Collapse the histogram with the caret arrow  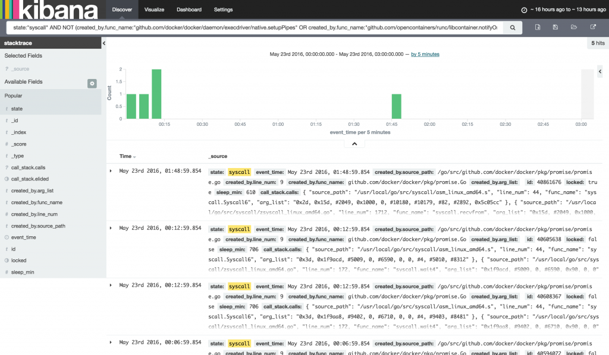click(x=354, y=142)
